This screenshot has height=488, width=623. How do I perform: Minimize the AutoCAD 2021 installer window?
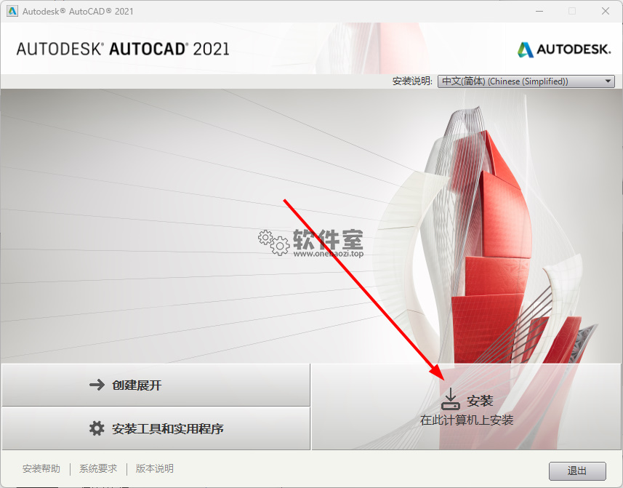click(539, 11)
